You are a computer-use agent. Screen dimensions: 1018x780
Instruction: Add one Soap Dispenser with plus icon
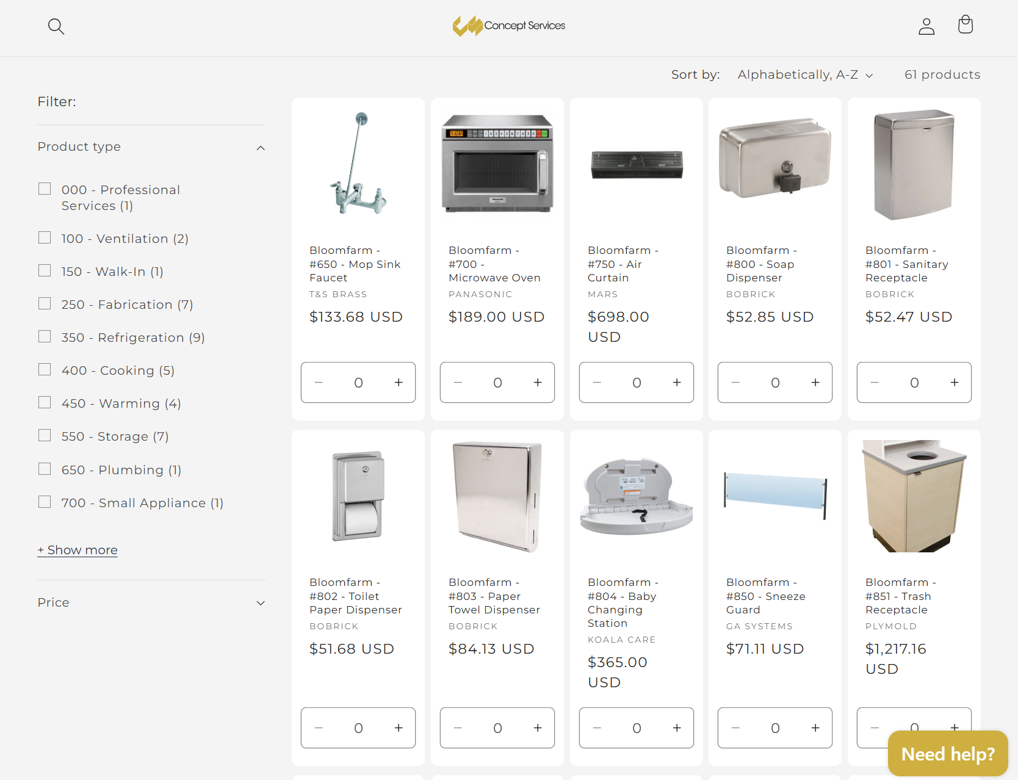(x=815, y=383)
